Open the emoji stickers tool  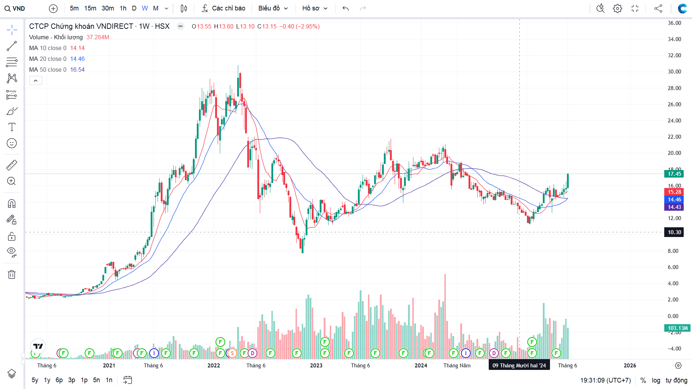(12, 143)
